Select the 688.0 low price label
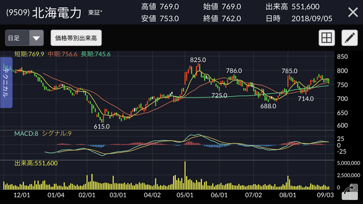363x204 pixels. tap(268, 106)
